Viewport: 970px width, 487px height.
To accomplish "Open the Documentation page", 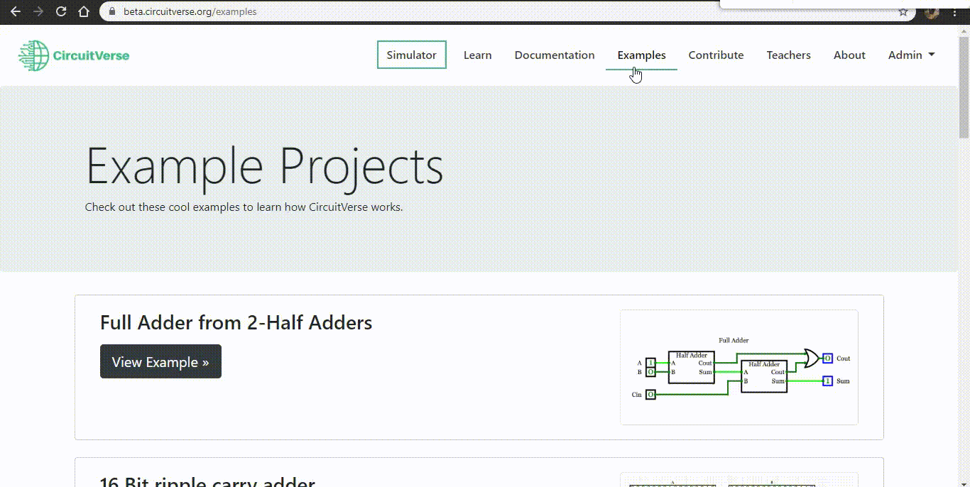I will pyautogui.click(x=555, y=55).
